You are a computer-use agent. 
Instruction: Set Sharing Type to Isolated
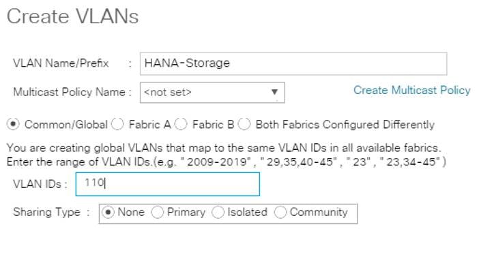coord(218,212)
